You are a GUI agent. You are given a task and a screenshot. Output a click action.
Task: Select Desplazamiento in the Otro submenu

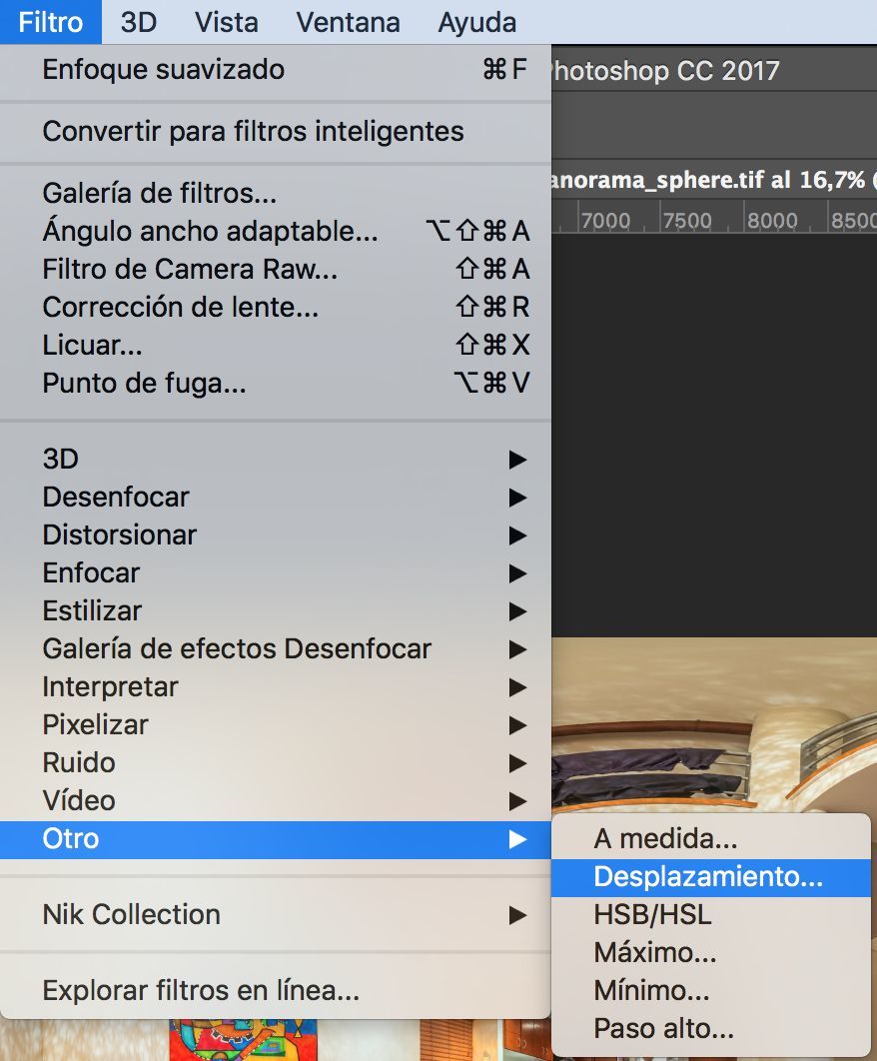pos(710,877)
